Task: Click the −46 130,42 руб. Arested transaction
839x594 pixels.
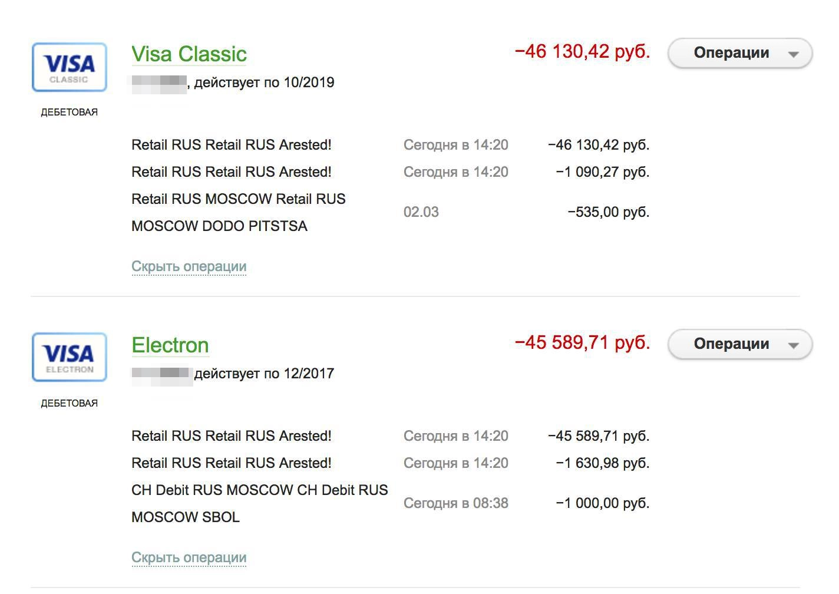Action: tap(231, 145)
